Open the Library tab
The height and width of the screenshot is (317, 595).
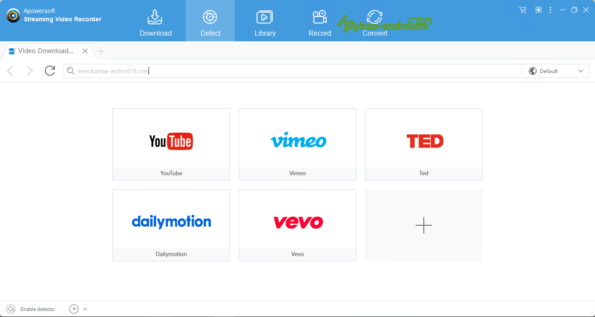click(x=265, y=23)
